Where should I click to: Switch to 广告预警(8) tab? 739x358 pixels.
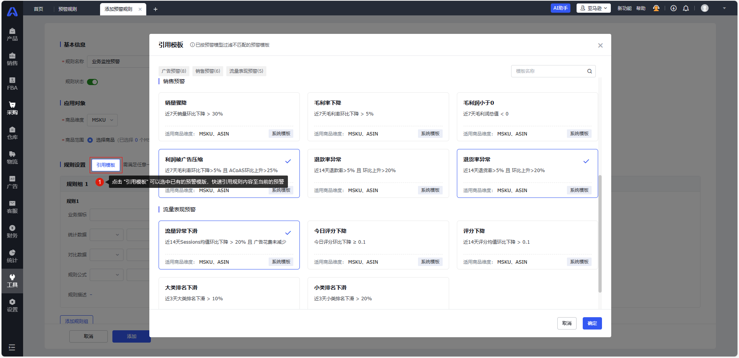tap(174, 71)
